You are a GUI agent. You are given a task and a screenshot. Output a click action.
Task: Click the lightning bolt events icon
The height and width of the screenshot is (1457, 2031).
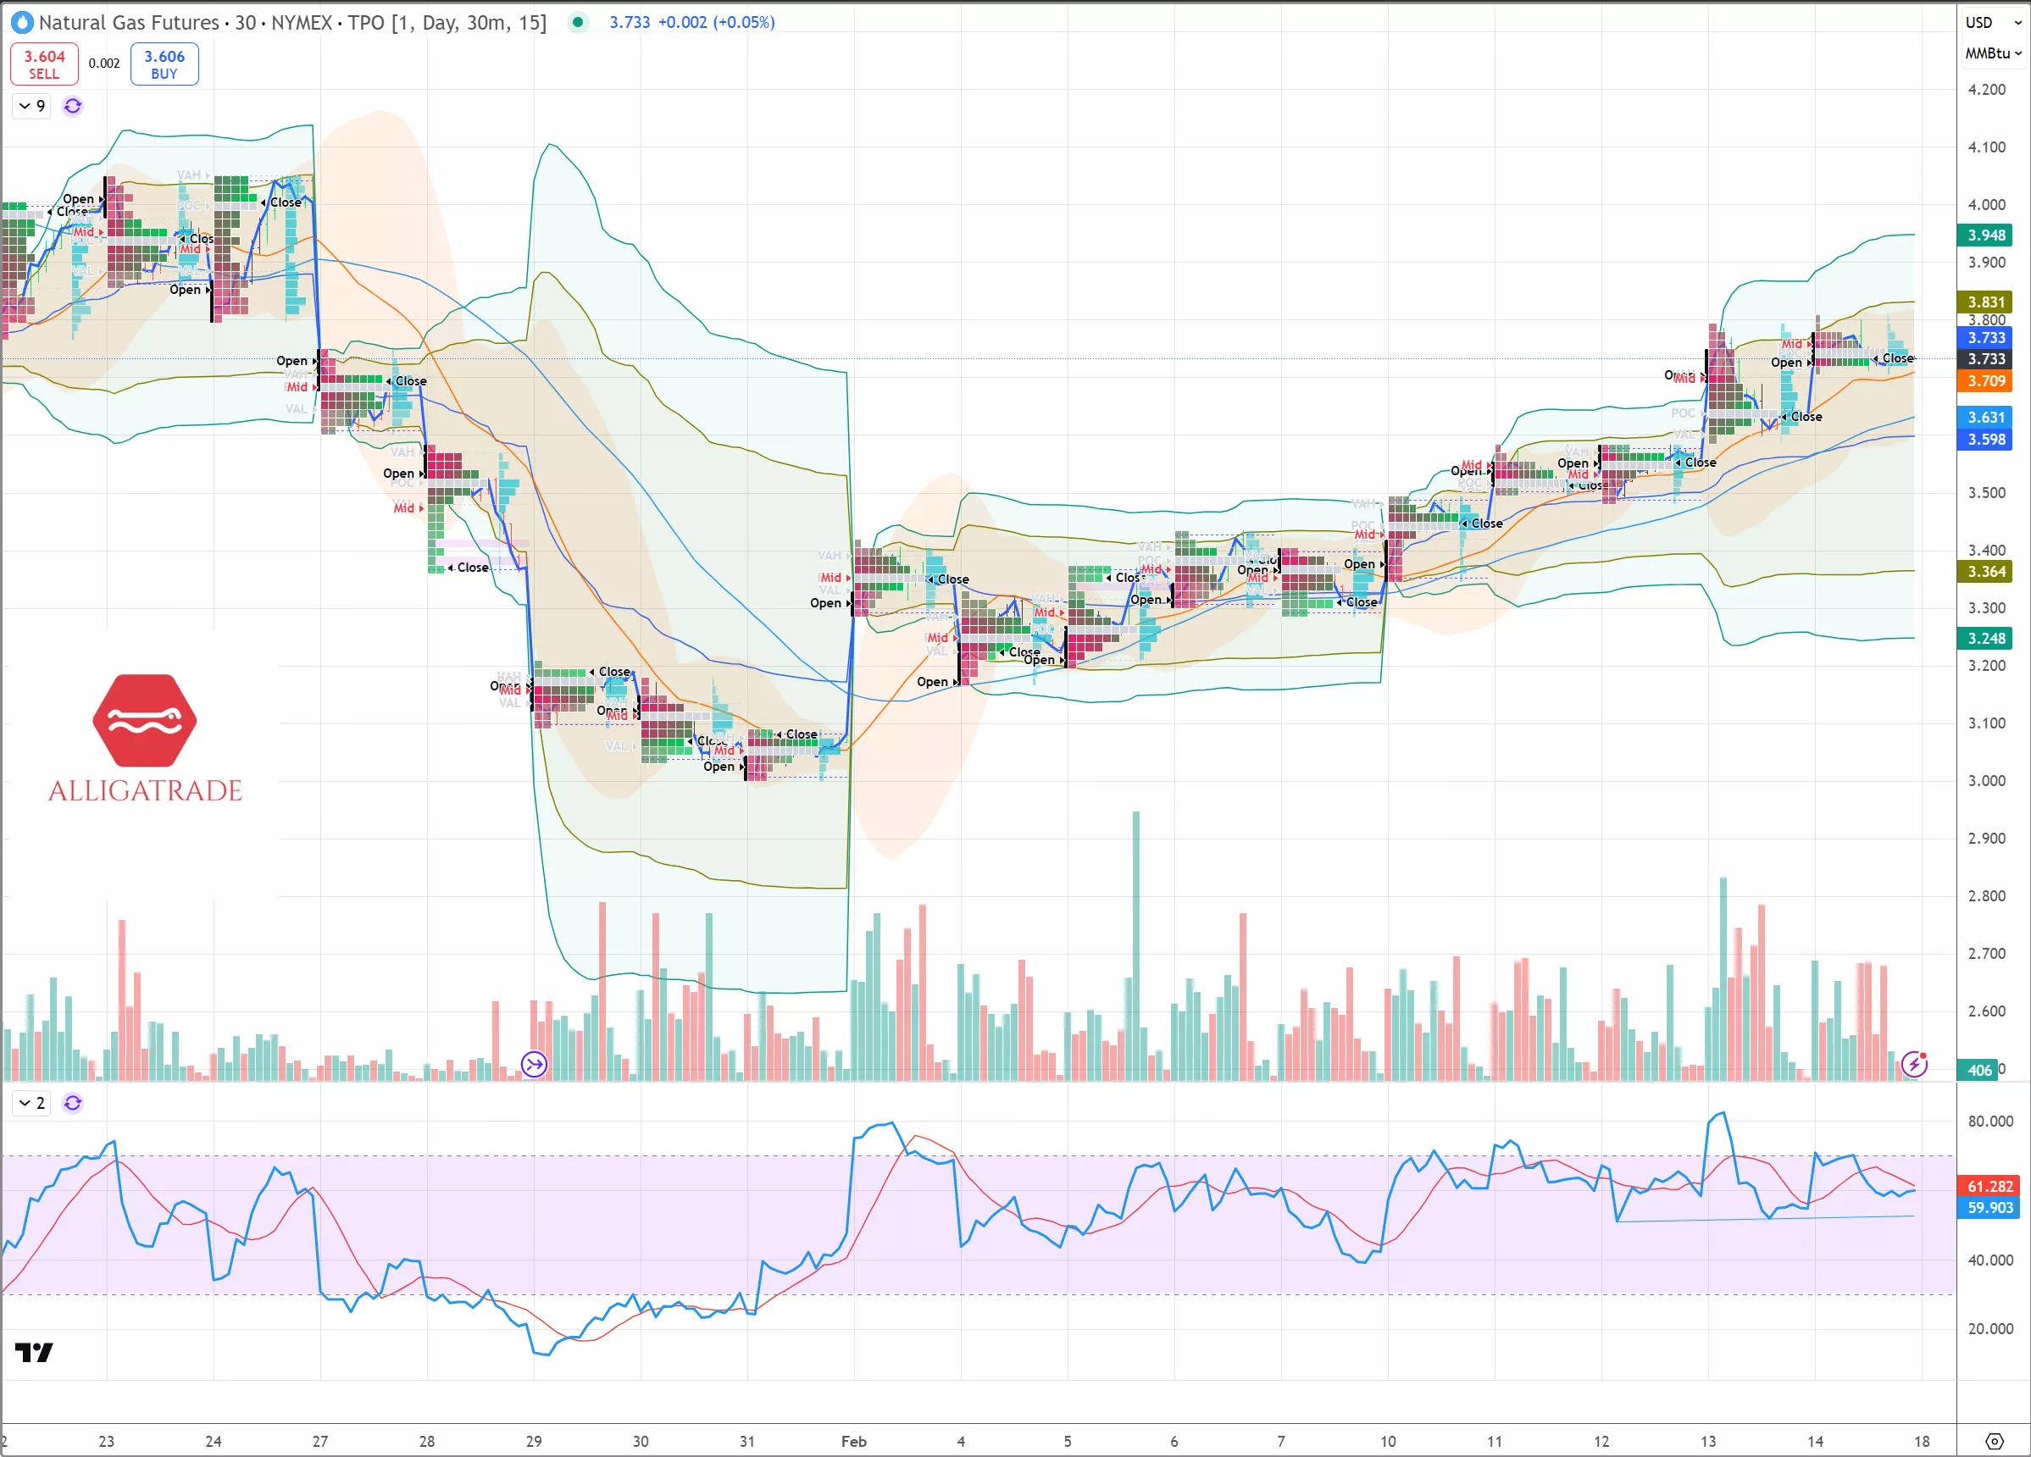point(1914,1064)
